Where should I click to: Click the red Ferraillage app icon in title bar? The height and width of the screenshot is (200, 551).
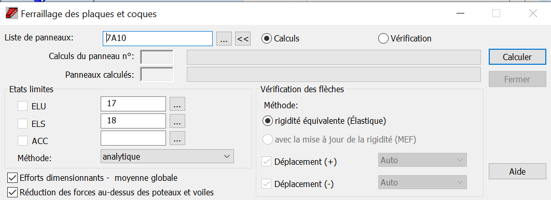11,13
